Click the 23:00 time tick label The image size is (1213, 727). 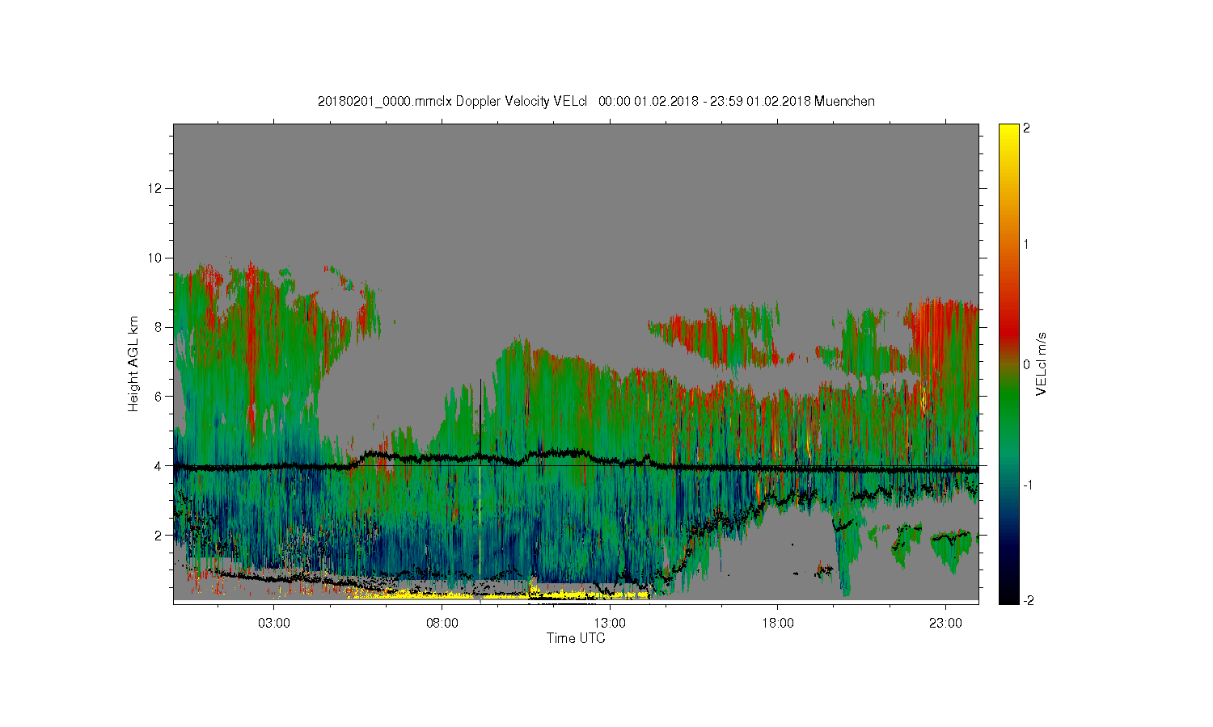[946, 624]
